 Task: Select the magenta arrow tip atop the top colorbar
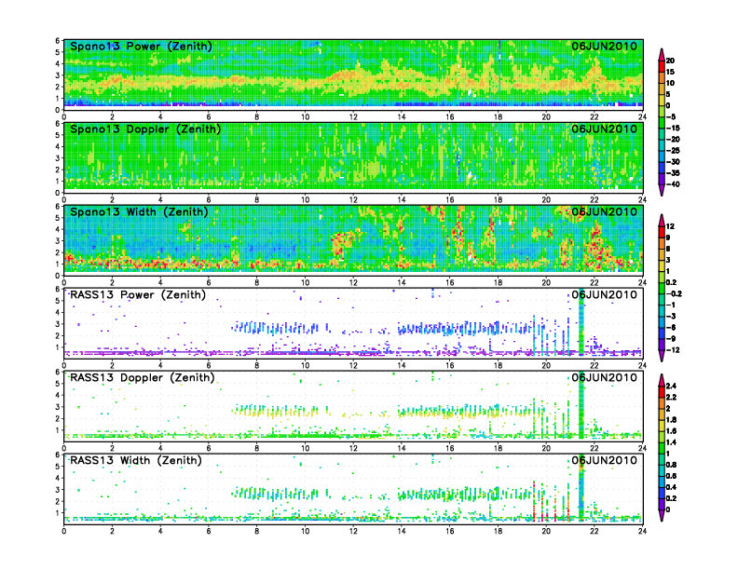[x=662, y=55]
